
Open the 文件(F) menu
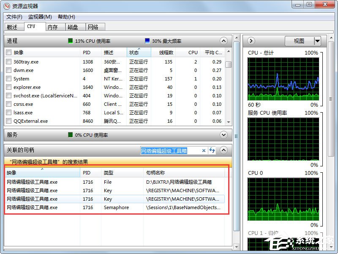click(14, 17)
